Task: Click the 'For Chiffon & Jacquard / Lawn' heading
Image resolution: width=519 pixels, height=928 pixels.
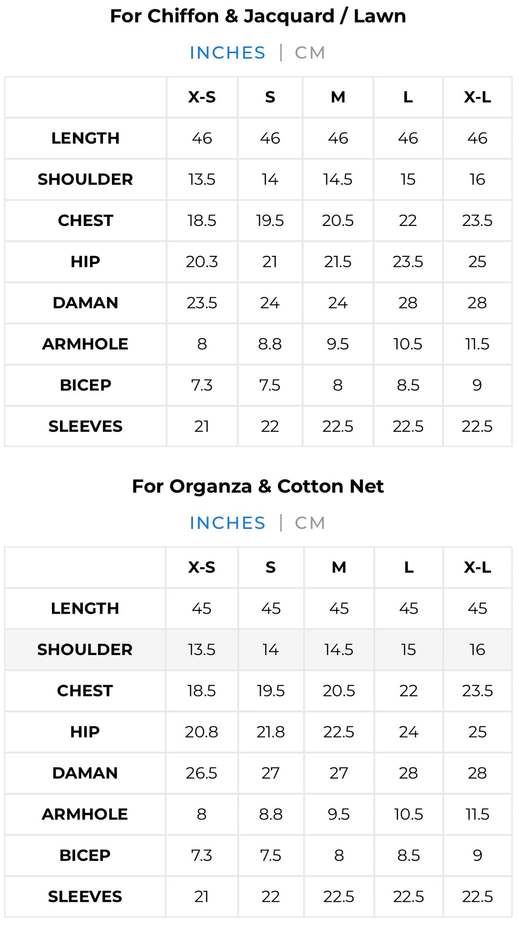Action: point(258,16)
